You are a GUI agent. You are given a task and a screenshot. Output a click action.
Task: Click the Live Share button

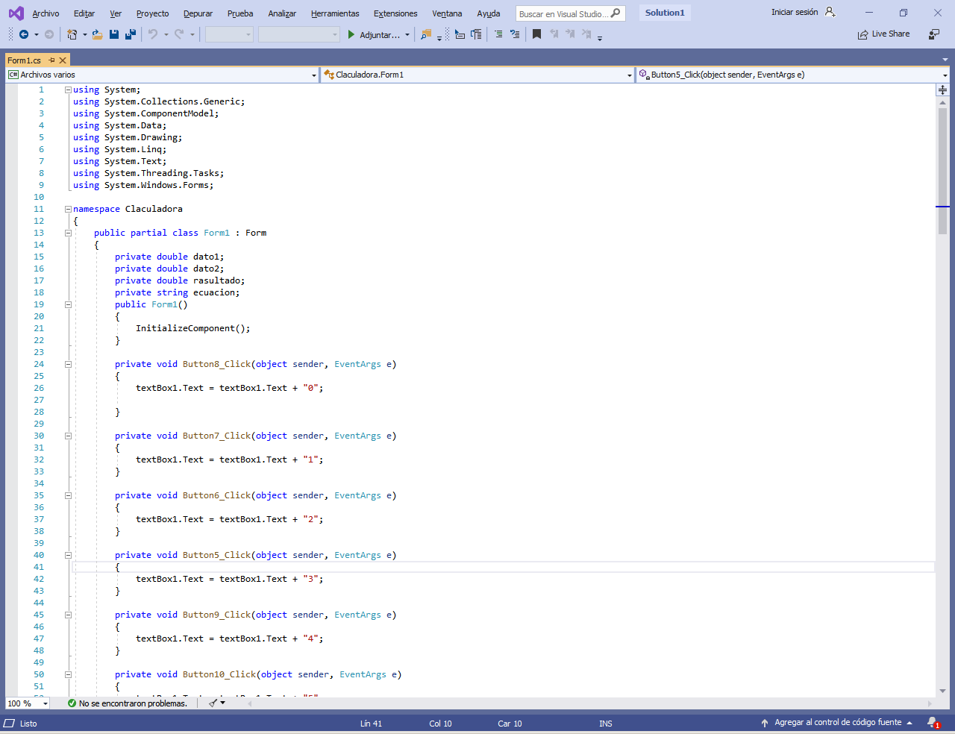tap(884, 34)
